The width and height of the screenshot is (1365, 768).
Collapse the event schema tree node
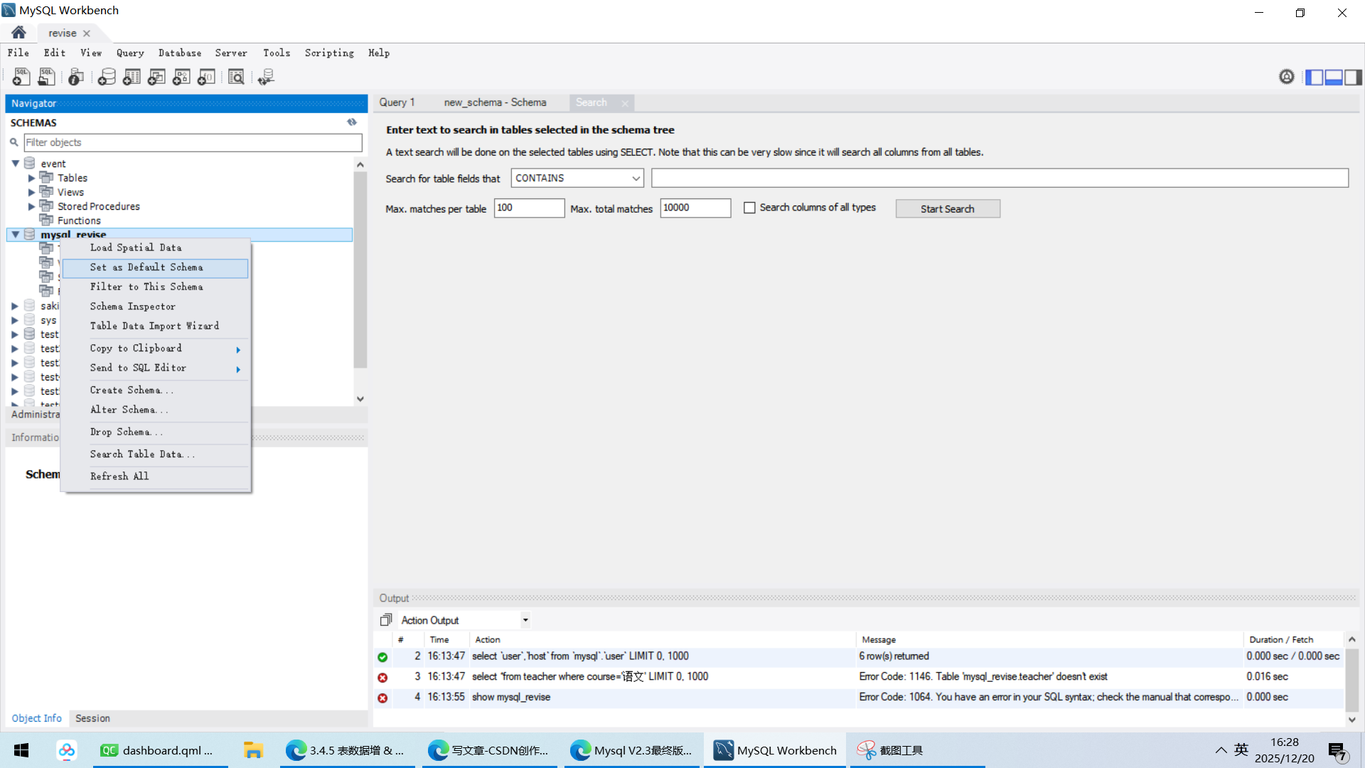15,164
